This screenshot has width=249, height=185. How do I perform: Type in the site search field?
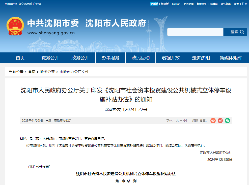[x=195, y=32]
